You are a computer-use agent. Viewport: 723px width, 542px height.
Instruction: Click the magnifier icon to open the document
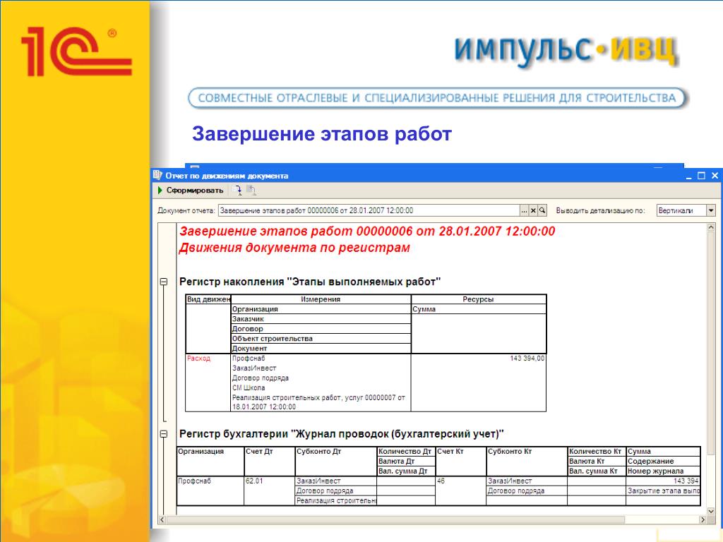tap(542, 210)
